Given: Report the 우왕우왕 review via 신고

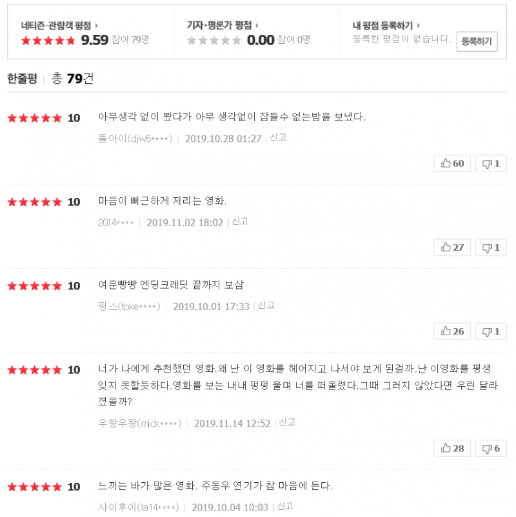Looking at the screenshot, I should (287, 422).
